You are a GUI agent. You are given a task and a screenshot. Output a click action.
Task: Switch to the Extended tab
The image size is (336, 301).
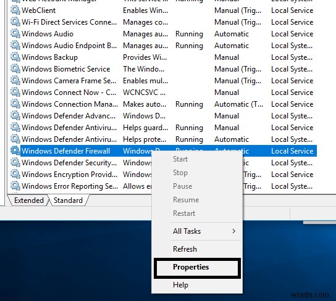pos(28,200)
